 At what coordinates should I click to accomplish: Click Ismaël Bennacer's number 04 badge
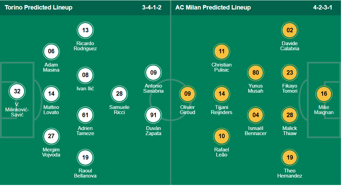point(256,115)
